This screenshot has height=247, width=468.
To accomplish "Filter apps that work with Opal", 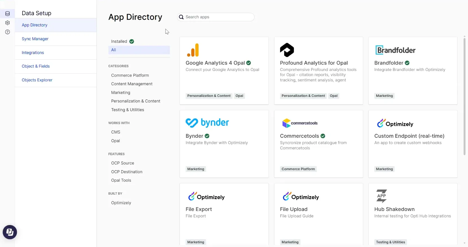I will (x=115, y=141).
